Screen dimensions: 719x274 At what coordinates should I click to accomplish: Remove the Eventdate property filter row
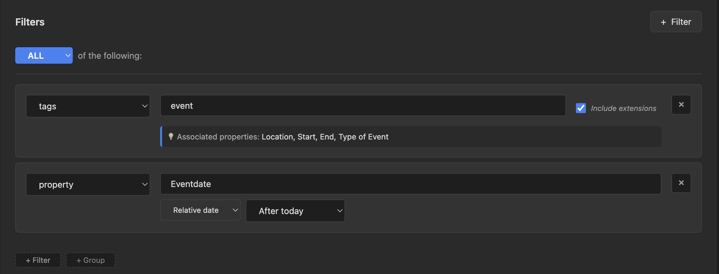coord(681,183)
